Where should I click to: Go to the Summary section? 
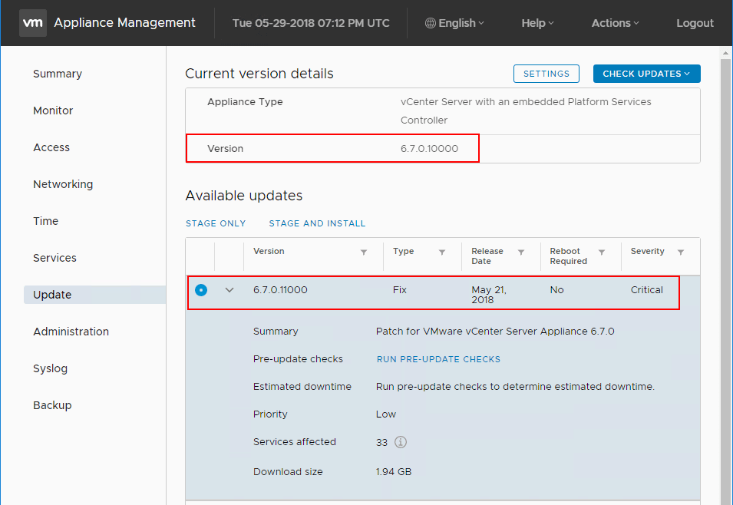[x=58, y=74]
